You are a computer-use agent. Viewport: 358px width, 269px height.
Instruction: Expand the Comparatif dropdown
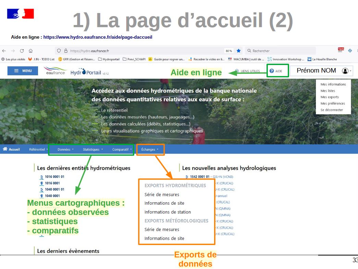click(122, 150)
